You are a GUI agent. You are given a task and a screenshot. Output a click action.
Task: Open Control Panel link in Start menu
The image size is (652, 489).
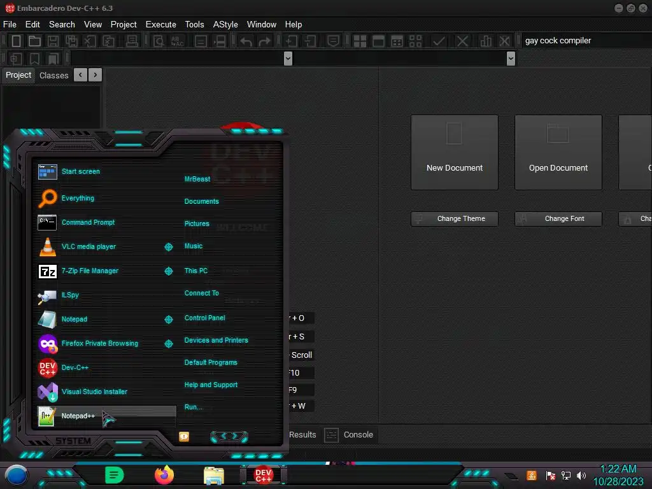pyautogui.click(x=204, y=318)
